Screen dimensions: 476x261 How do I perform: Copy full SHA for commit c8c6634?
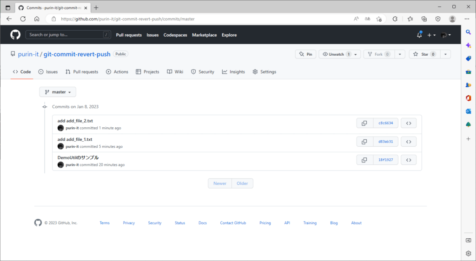[x=364, y=123]
